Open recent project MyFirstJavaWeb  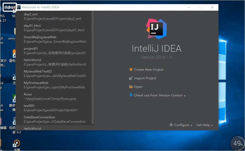click(53, 85)
